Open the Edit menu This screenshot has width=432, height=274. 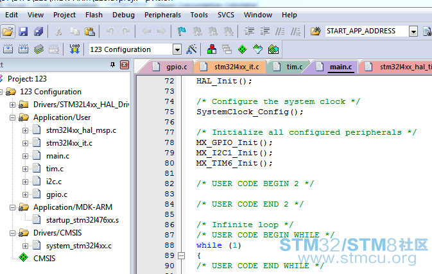click(12, 15)
